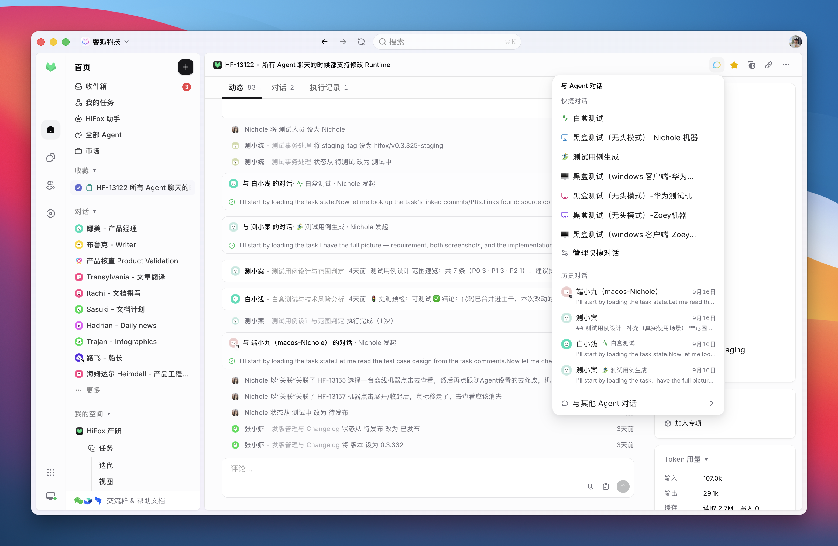Screen dimensions: 838x546
Task: Click the star favorite icon in the task header
Action: point(734,65)
